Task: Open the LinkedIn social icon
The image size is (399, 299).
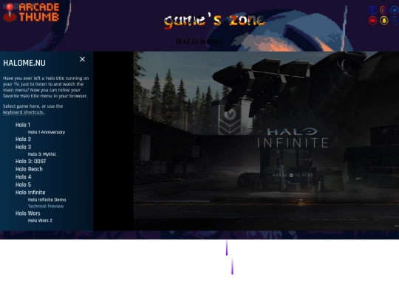Action: 395,21
